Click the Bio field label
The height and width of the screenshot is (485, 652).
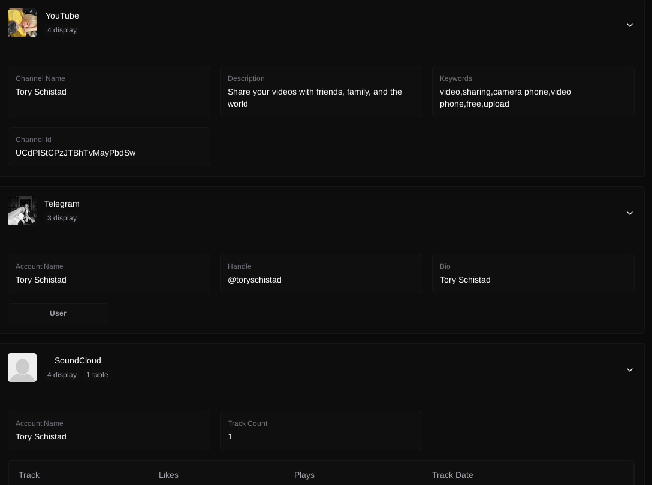445,266
